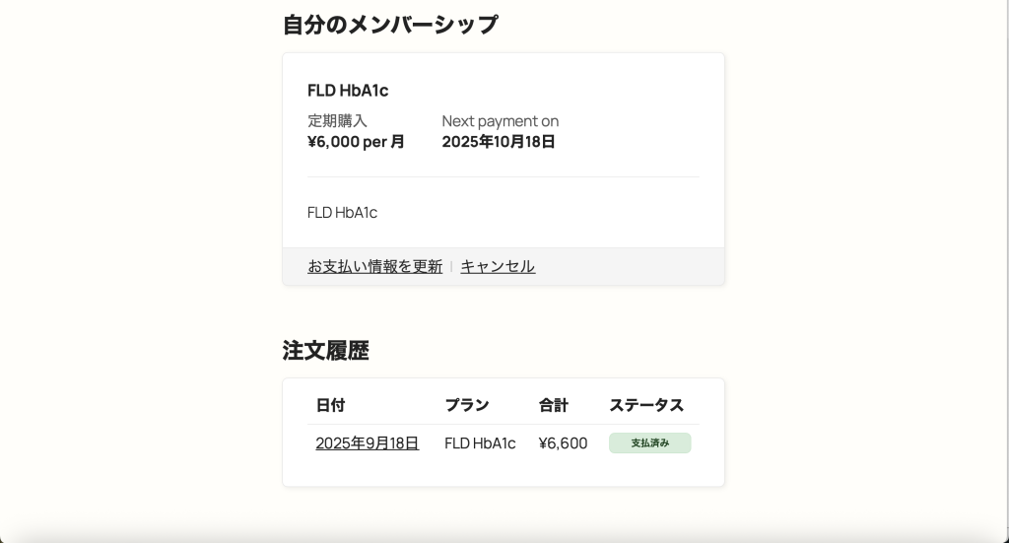Screen dimensions: 1009x543
Task: Click the プラン column header
Action: tap(466, 405)
